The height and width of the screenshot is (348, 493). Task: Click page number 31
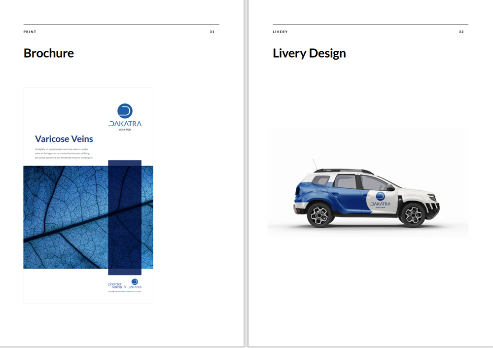click(212, 32)
